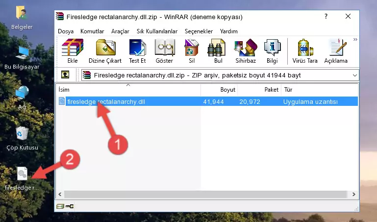Sort list by Boyut column
Viewport: 377px width, 222px height.
pos(219,90)
